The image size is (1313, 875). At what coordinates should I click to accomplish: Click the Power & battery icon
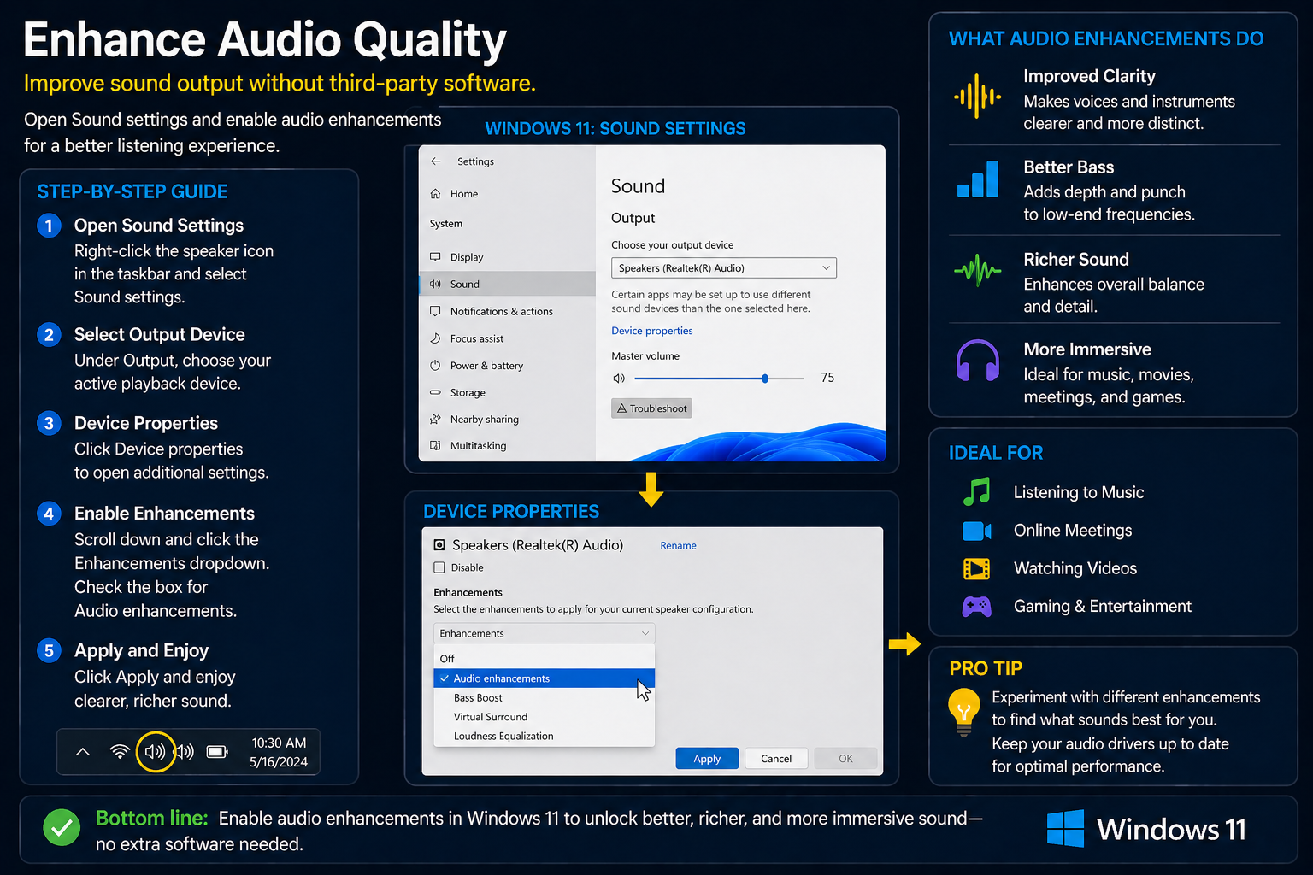(x=436, y=366)
